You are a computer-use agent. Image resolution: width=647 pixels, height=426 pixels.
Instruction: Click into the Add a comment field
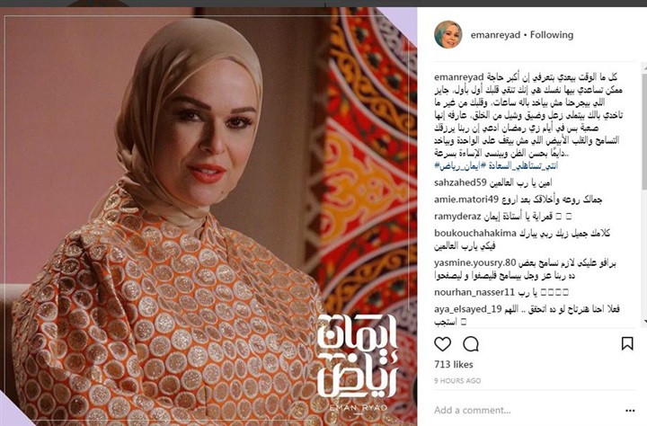pos(526,410)
